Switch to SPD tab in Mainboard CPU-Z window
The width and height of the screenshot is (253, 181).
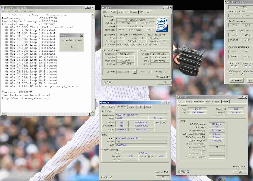(x=140, y=107)
